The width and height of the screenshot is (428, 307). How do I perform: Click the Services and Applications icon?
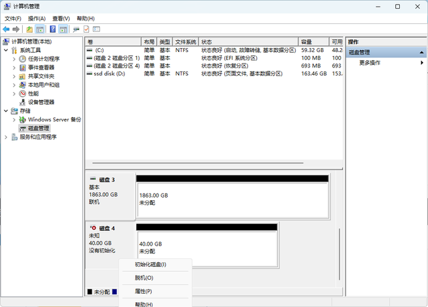pos(15,137)
